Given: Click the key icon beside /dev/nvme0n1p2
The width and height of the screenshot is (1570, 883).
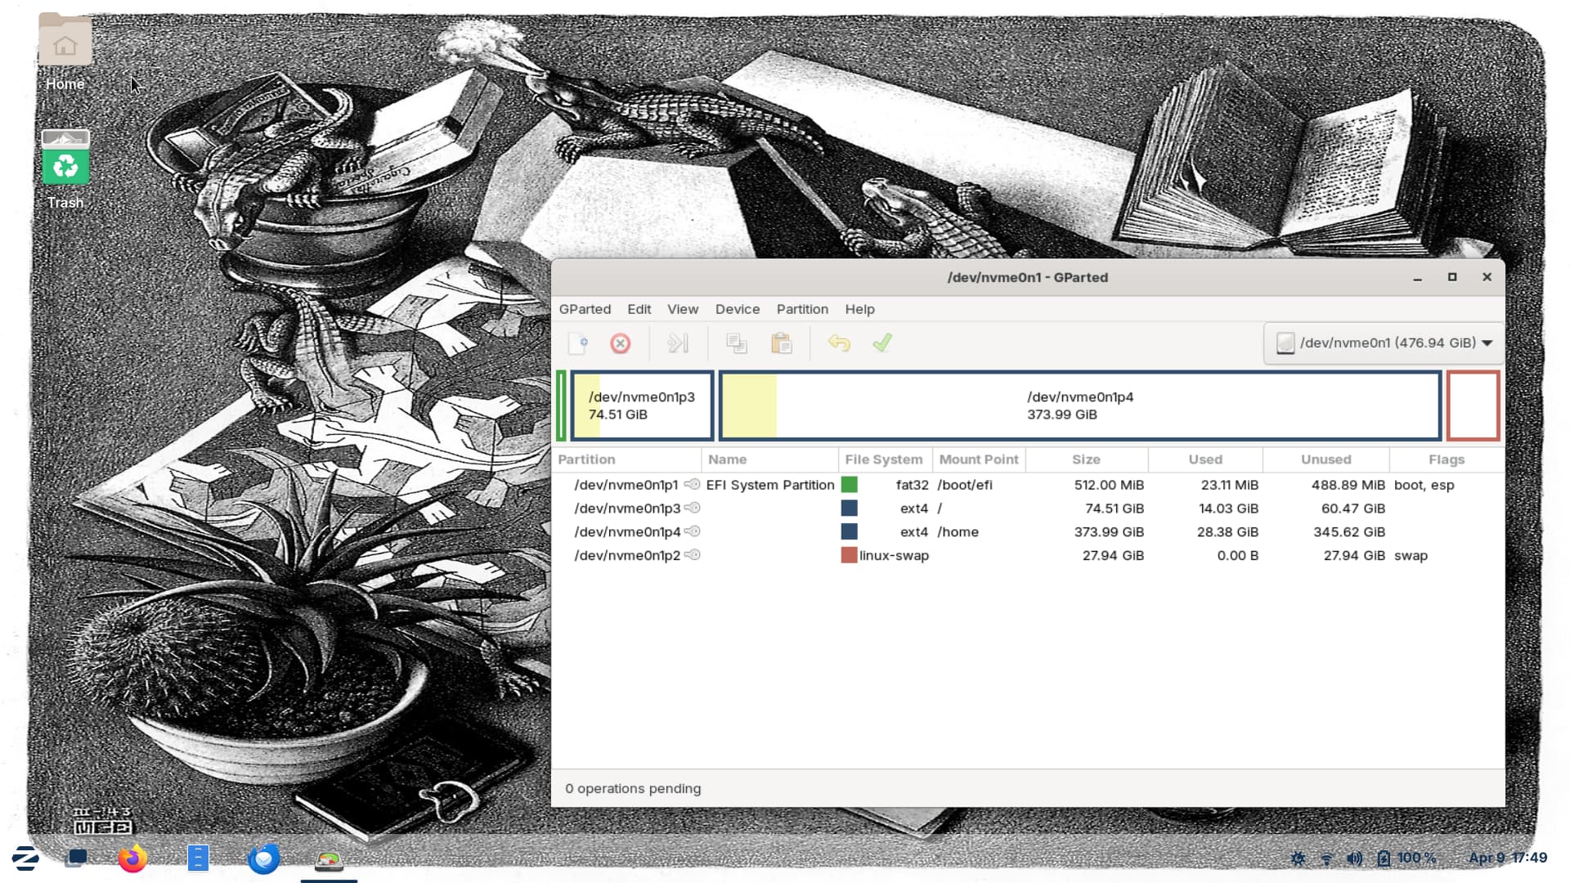Looking at the screenshot, I should tap(693, 555).
